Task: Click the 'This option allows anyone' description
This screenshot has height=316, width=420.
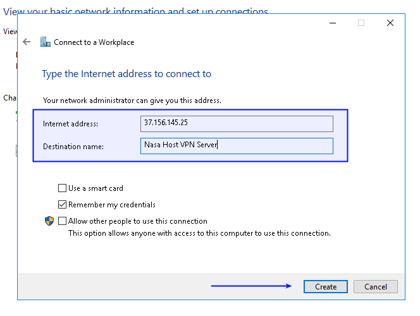Action: pos(199,233)
